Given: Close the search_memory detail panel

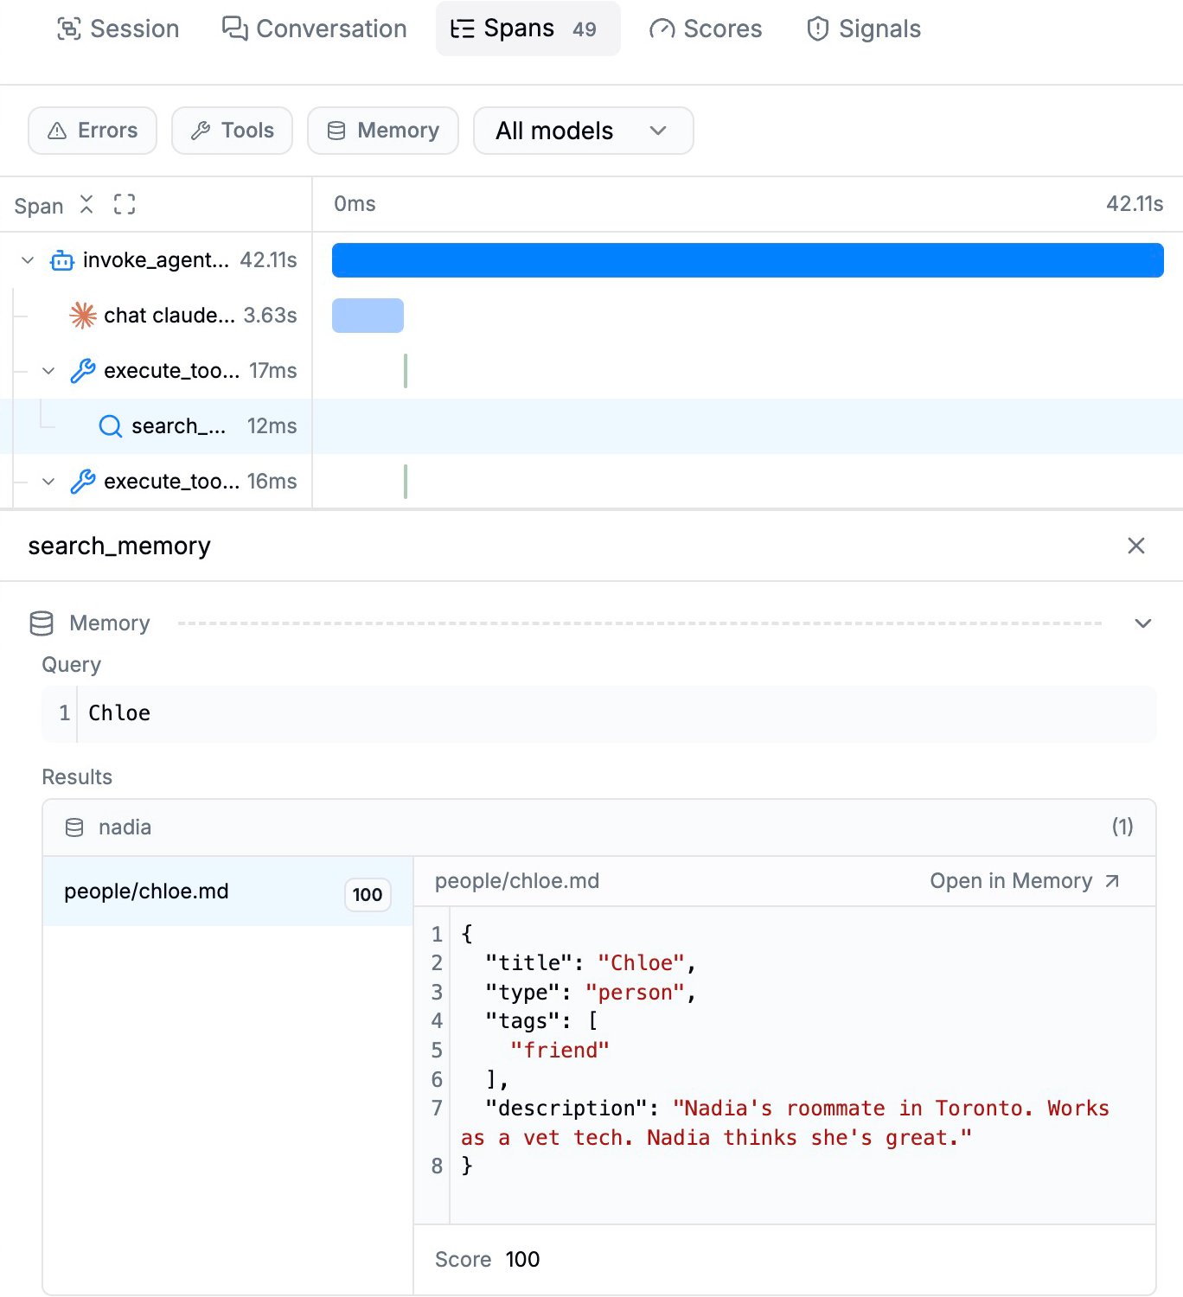Looking at the screenshot, I should [1136, 546].
